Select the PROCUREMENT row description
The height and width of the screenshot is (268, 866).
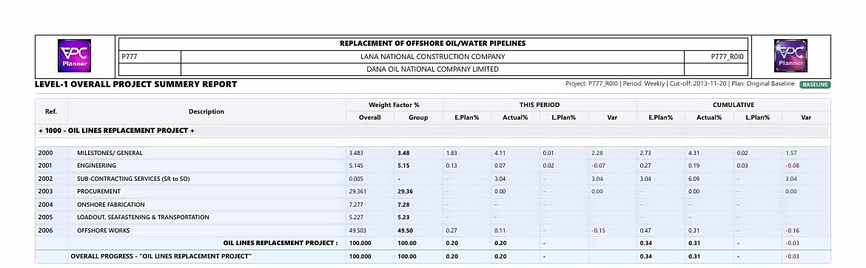tap(98, 191)
